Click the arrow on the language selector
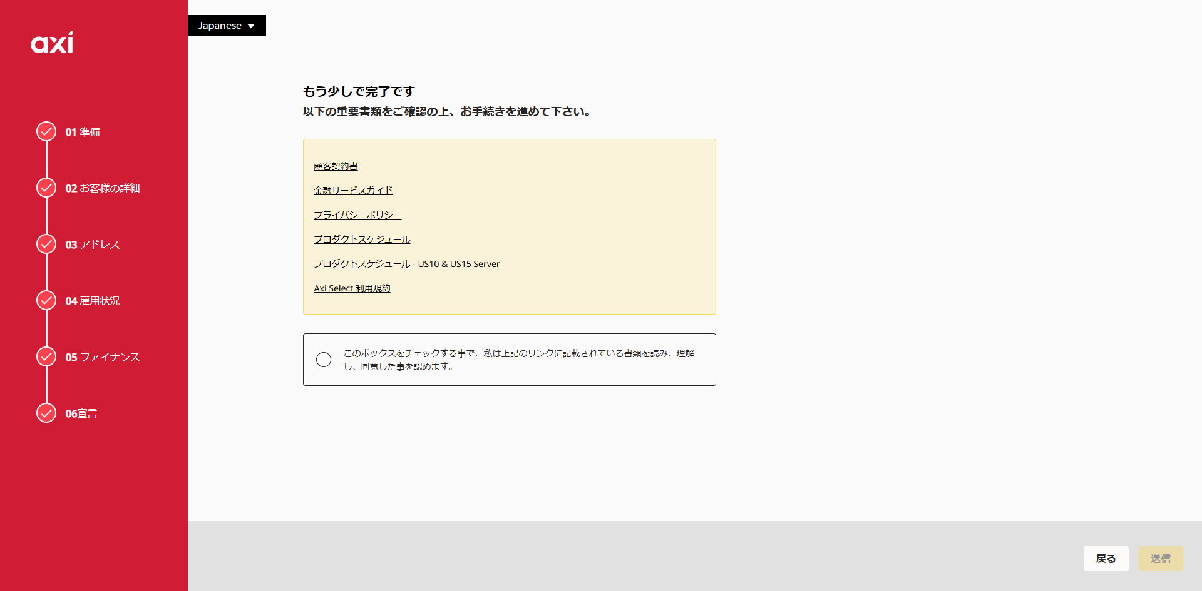 point(252,26)
